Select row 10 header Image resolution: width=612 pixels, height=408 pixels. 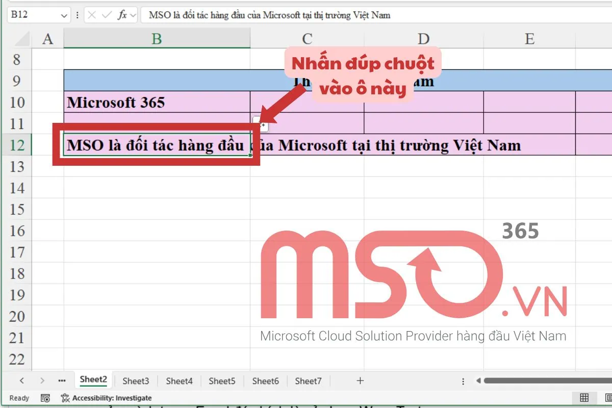17,103
